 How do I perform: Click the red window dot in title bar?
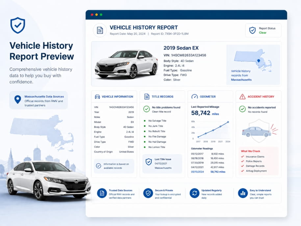pyautogui.click(x=92, y=14)
